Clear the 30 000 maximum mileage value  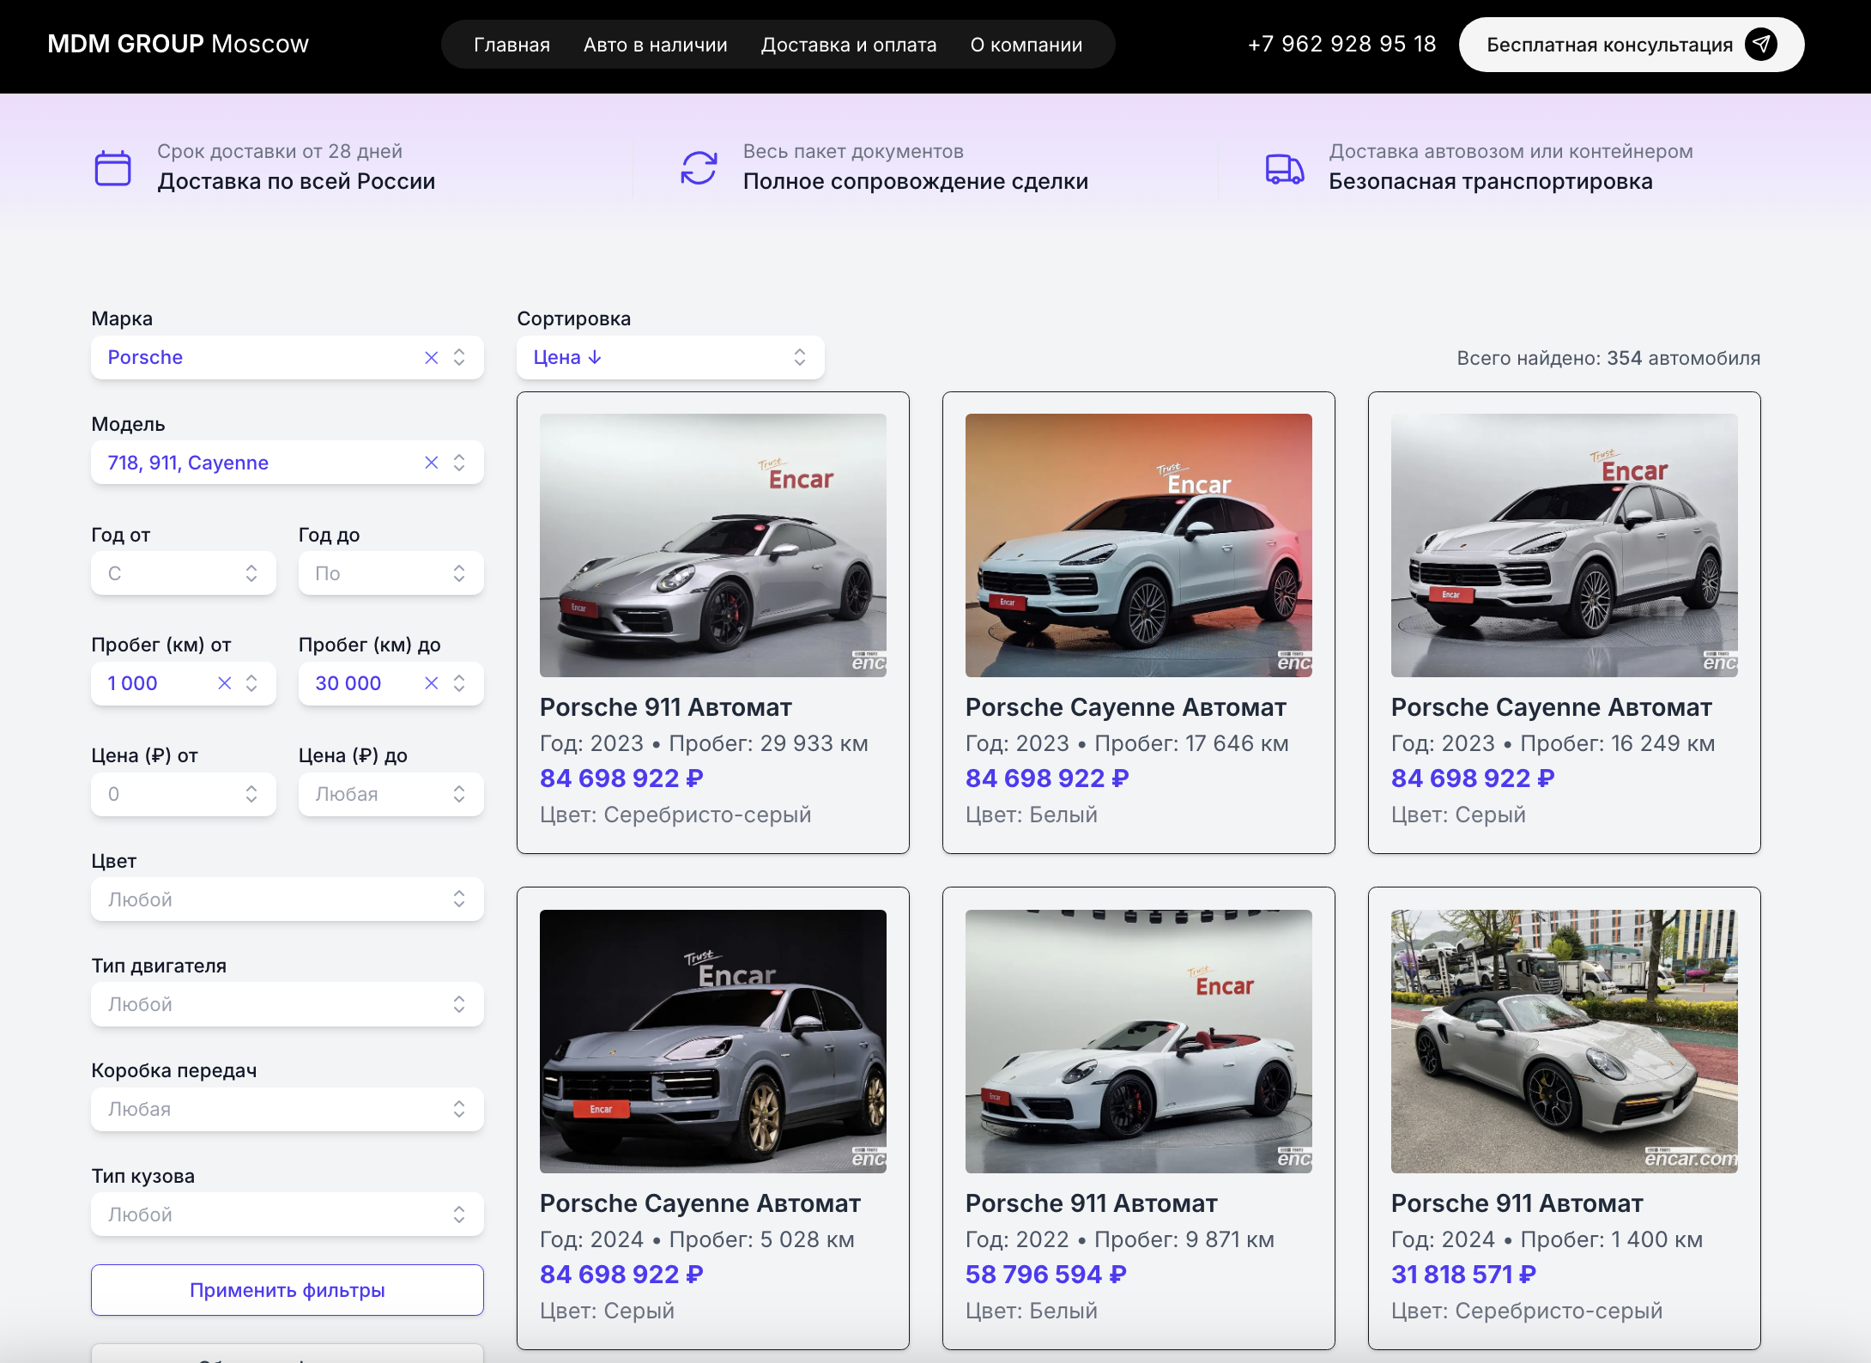click(x=431, y=683)
